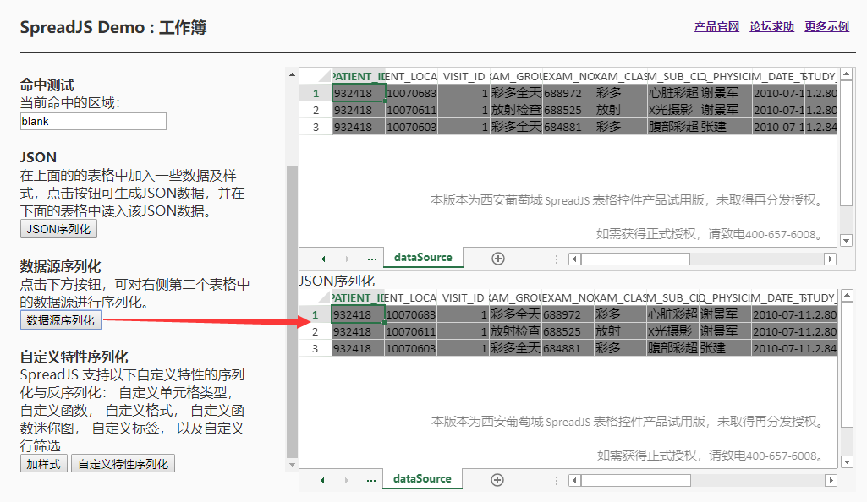The height and width of the screenshot is (502, 867).
Task: Click left panel scrollbar down arrow
Action: coord(292,465)
